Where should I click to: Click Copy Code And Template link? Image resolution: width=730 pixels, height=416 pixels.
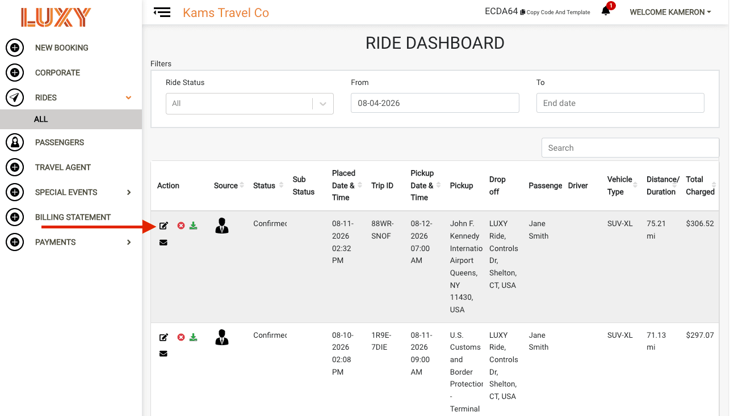point(555,12)
